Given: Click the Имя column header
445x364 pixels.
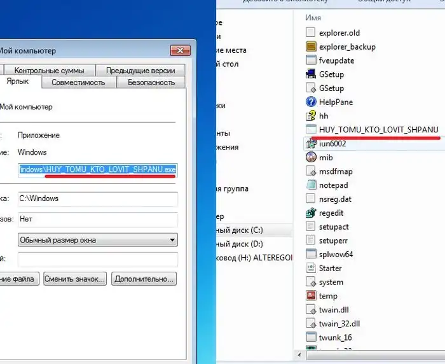Looking at the screenshot, I should click(313, 17).
